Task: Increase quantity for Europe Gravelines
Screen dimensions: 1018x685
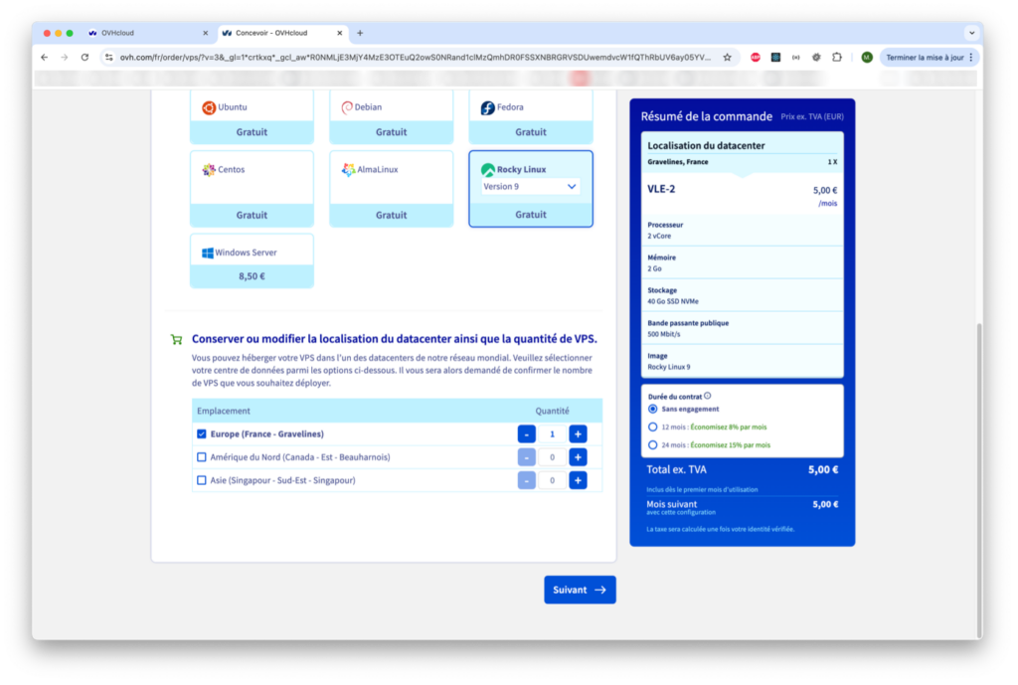Action: coord(578,433)
